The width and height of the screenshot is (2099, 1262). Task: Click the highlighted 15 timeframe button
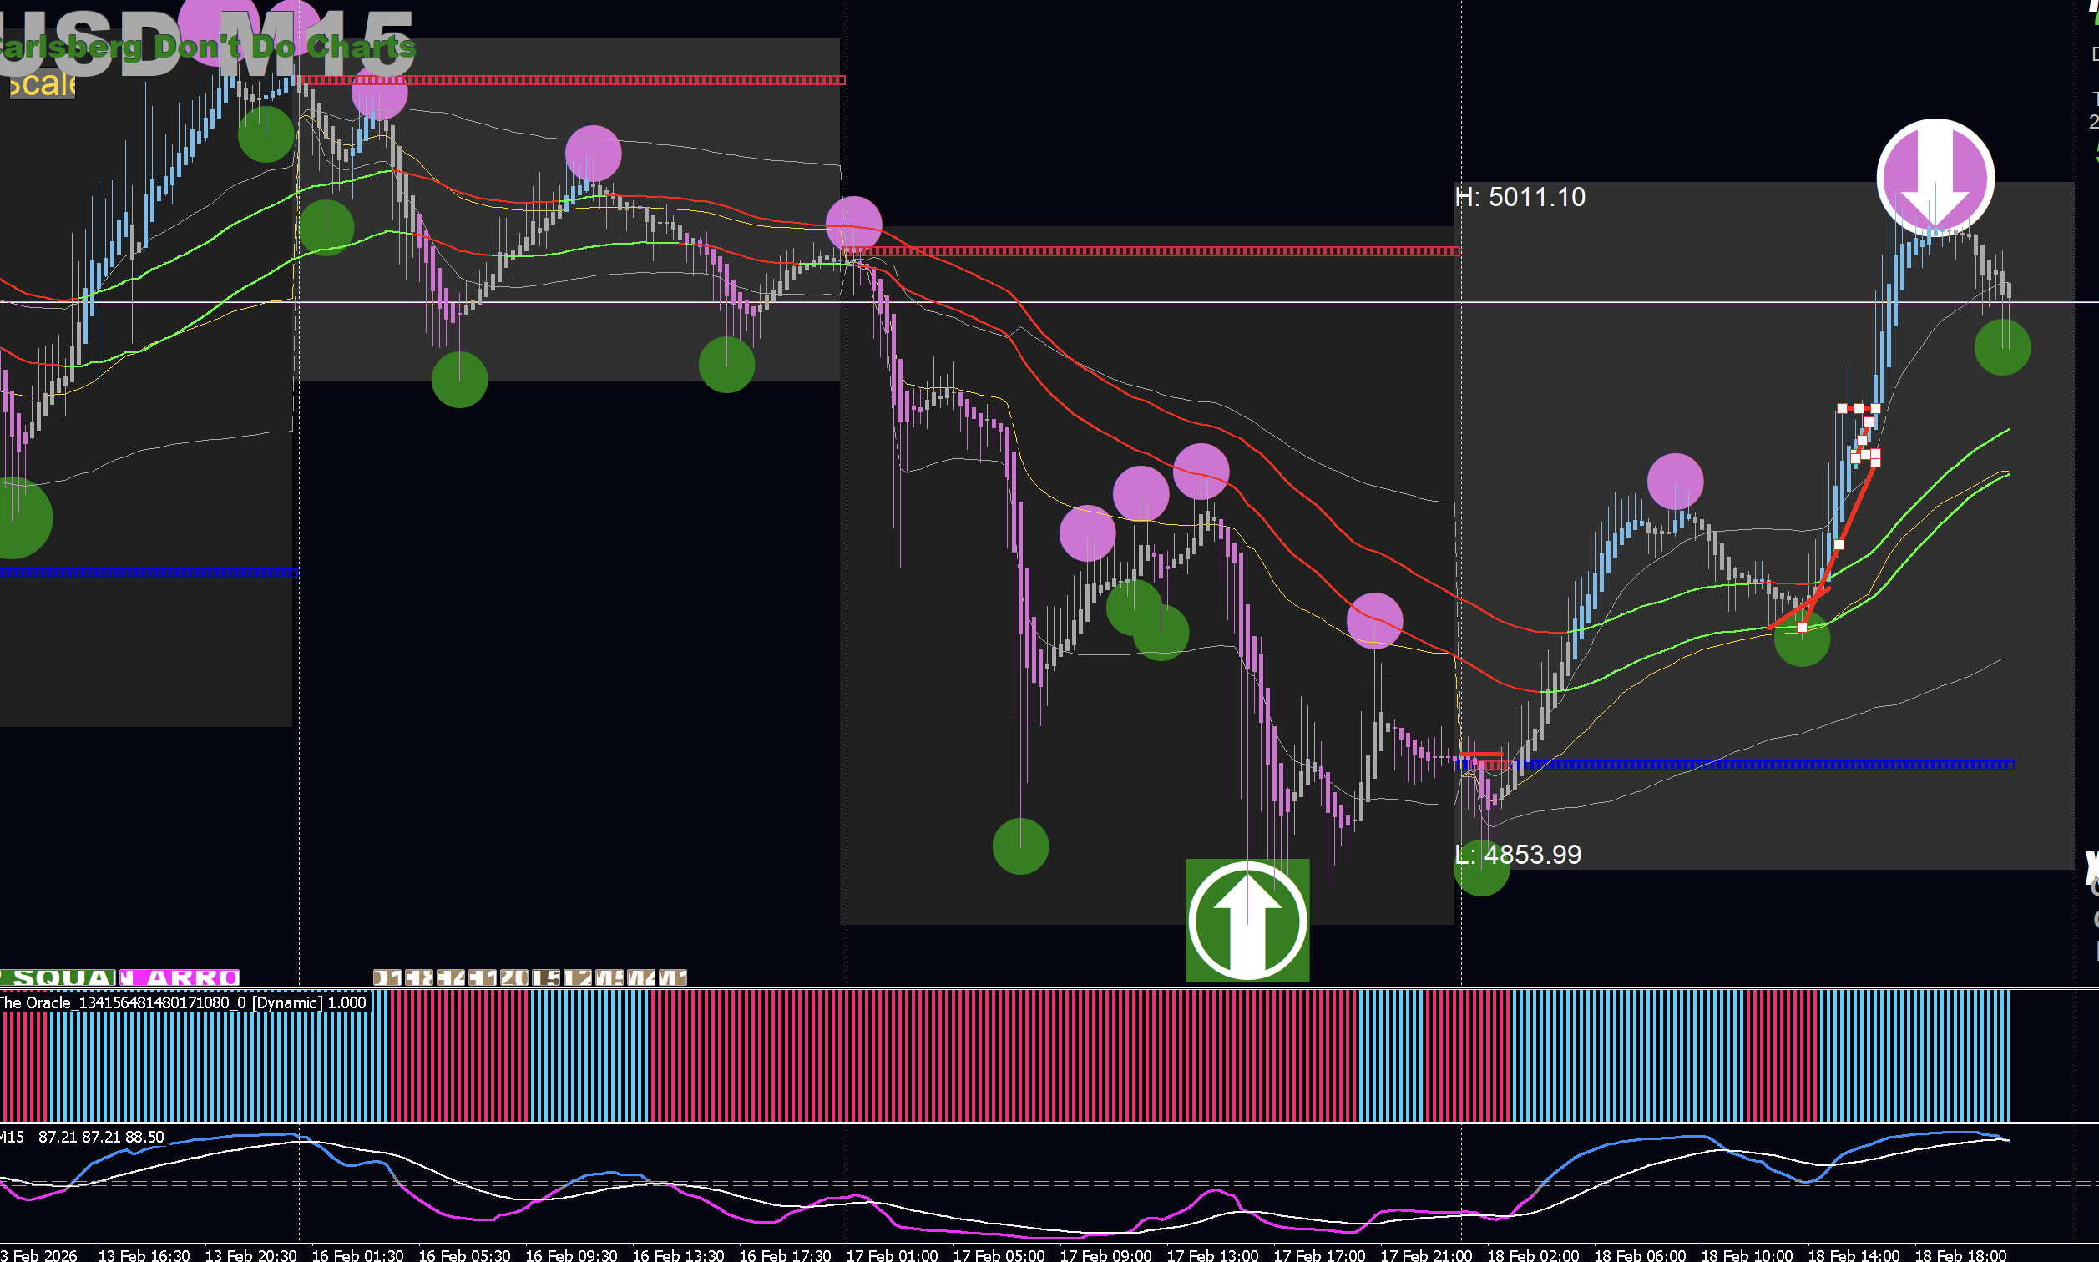[x=546, y=978]
